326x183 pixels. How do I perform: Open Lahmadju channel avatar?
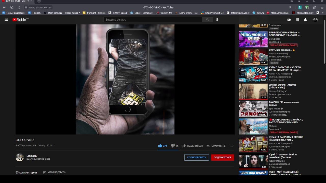[x=20, y=157]
